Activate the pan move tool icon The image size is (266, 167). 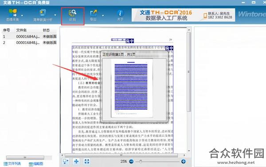click(76, 161)
